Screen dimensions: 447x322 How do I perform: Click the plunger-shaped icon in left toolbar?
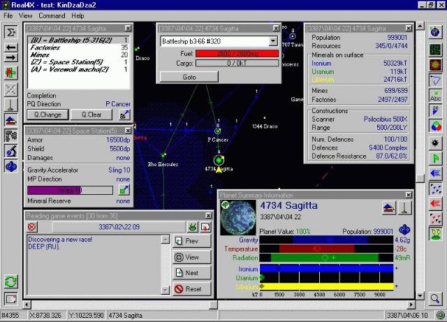point(11,105)
